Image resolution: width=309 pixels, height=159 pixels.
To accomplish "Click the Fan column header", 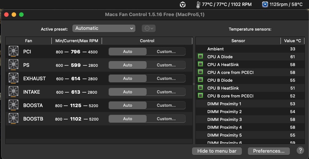I will click(x=28, y=41).
